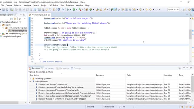The height and width of the screenshot is (109, 194).
Task: Go to Last Edit Location icon
Action: pyautogui.click(x=147, y=9)
